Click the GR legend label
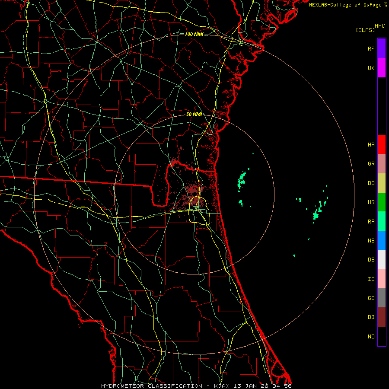The image size is (389, 389). (x=371, y=164)
